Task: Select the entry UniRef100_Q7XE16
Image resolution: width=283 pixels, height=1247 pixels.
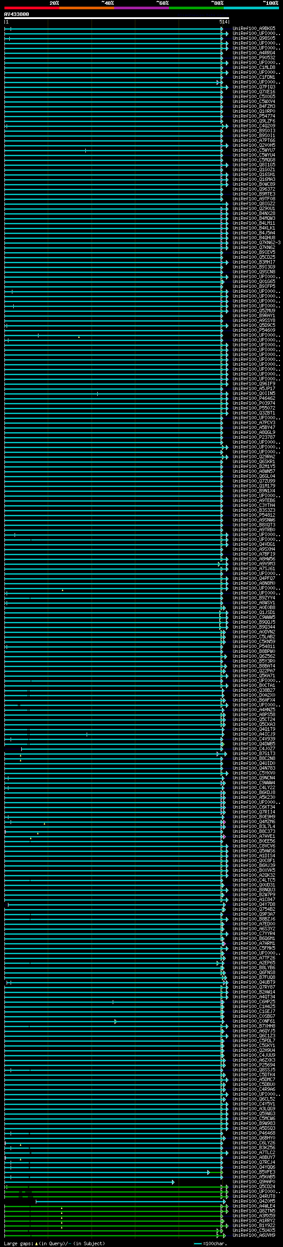Action: pyautogui.click(x=254, y=92)
